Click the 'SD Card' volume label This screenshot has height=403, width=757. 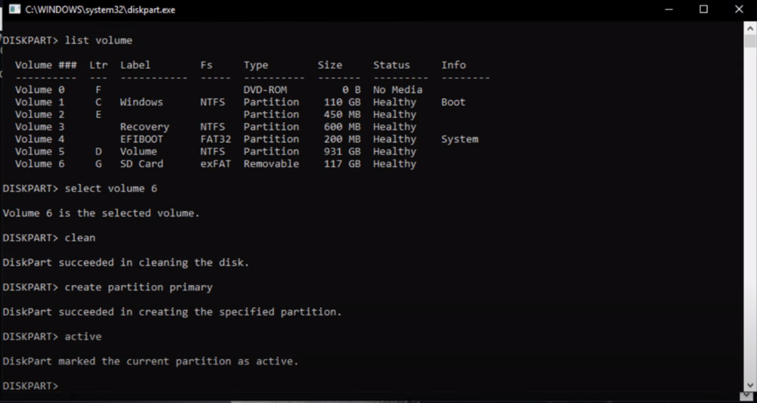[142, 163]
